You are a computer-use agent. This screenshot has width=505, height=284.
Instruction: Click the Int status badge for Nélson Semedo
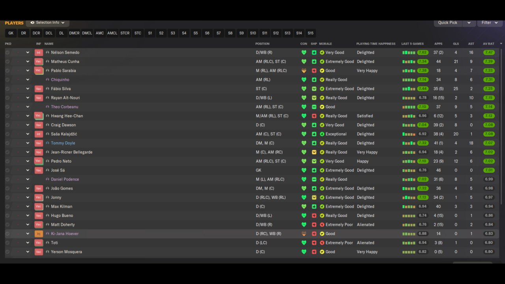coord(38,52)
